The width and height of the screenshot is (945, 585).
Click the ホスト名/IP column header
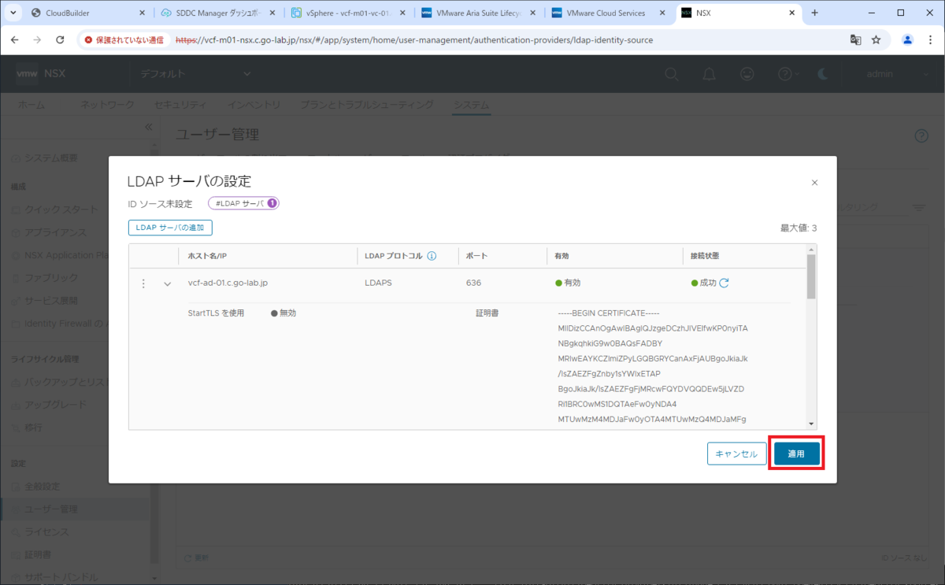point(207,256)
